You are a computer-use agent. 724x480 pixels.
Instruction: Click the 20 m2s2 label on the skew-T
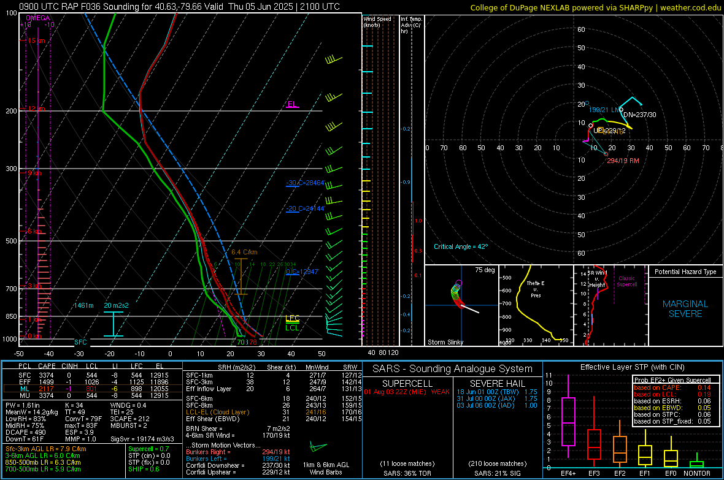coord(117,305)
